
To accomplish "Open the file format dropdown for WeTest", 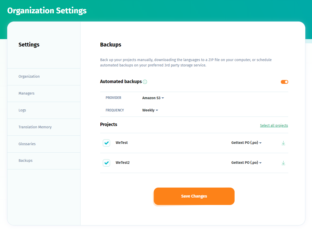I will click(x=246, y=143).
